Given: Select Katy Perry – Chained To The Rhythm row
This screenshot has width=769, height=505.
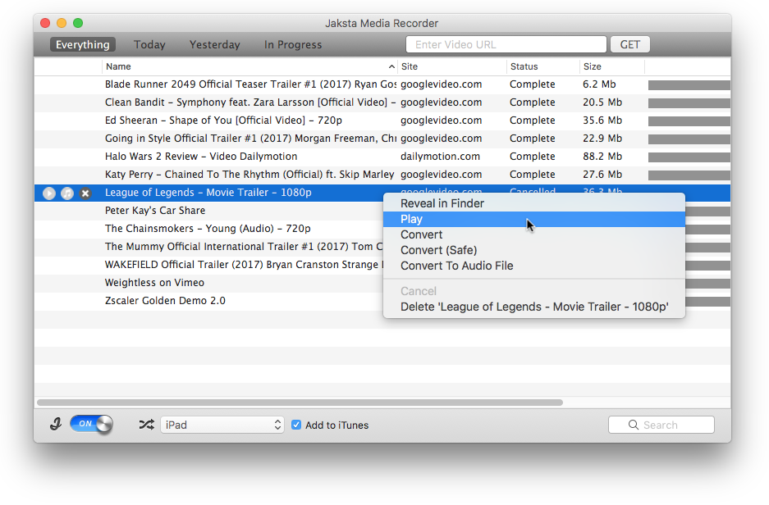Looking at the screenshot, I should (382, 175).
